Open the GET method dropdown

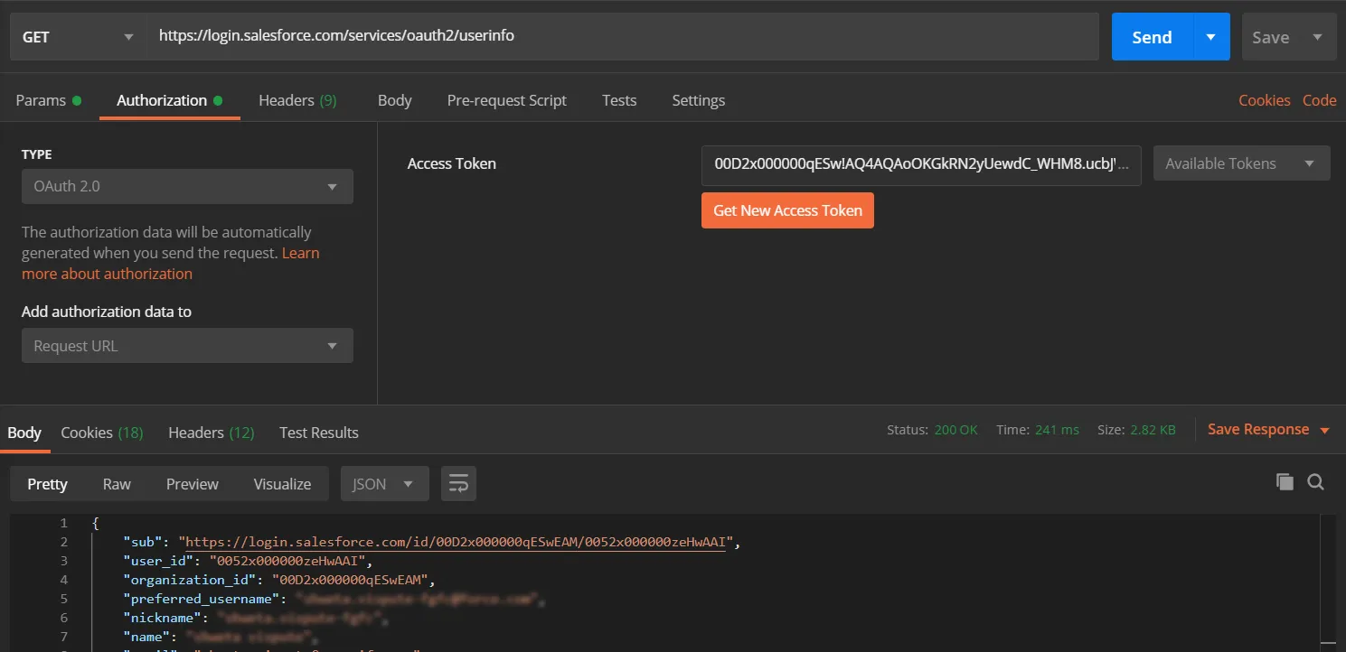click(79, 37)
